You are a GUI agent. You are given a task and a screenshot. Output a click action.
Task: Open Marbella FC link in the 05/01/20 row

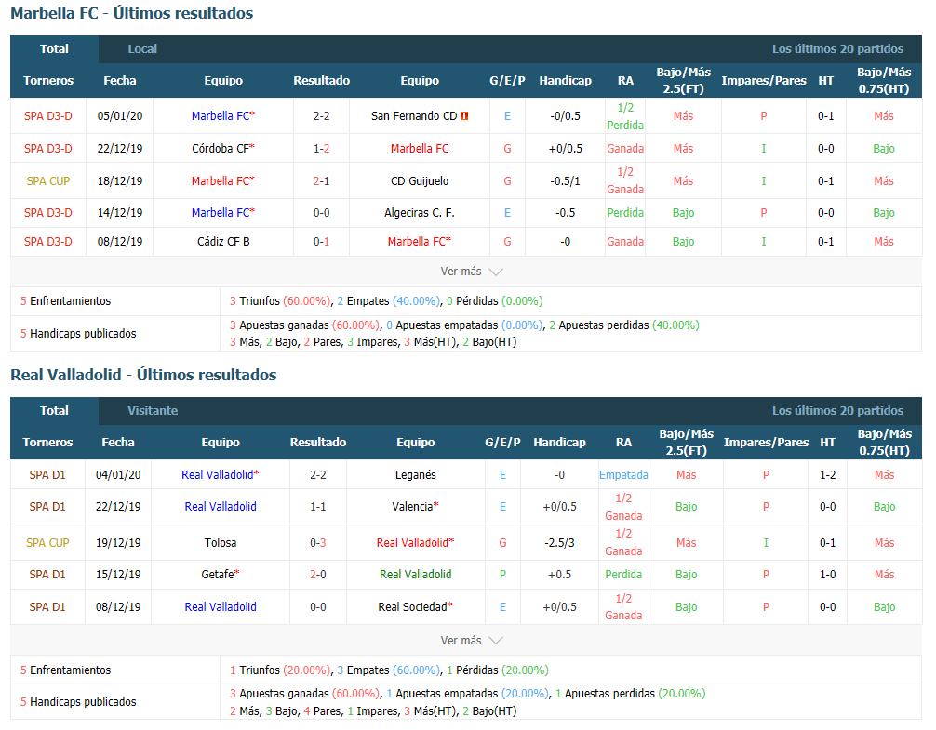click(222, 116)
